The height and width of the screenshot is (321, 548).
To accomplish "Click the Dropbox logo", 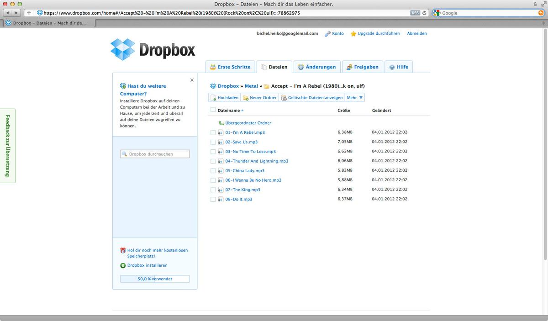I will (153, 50).
